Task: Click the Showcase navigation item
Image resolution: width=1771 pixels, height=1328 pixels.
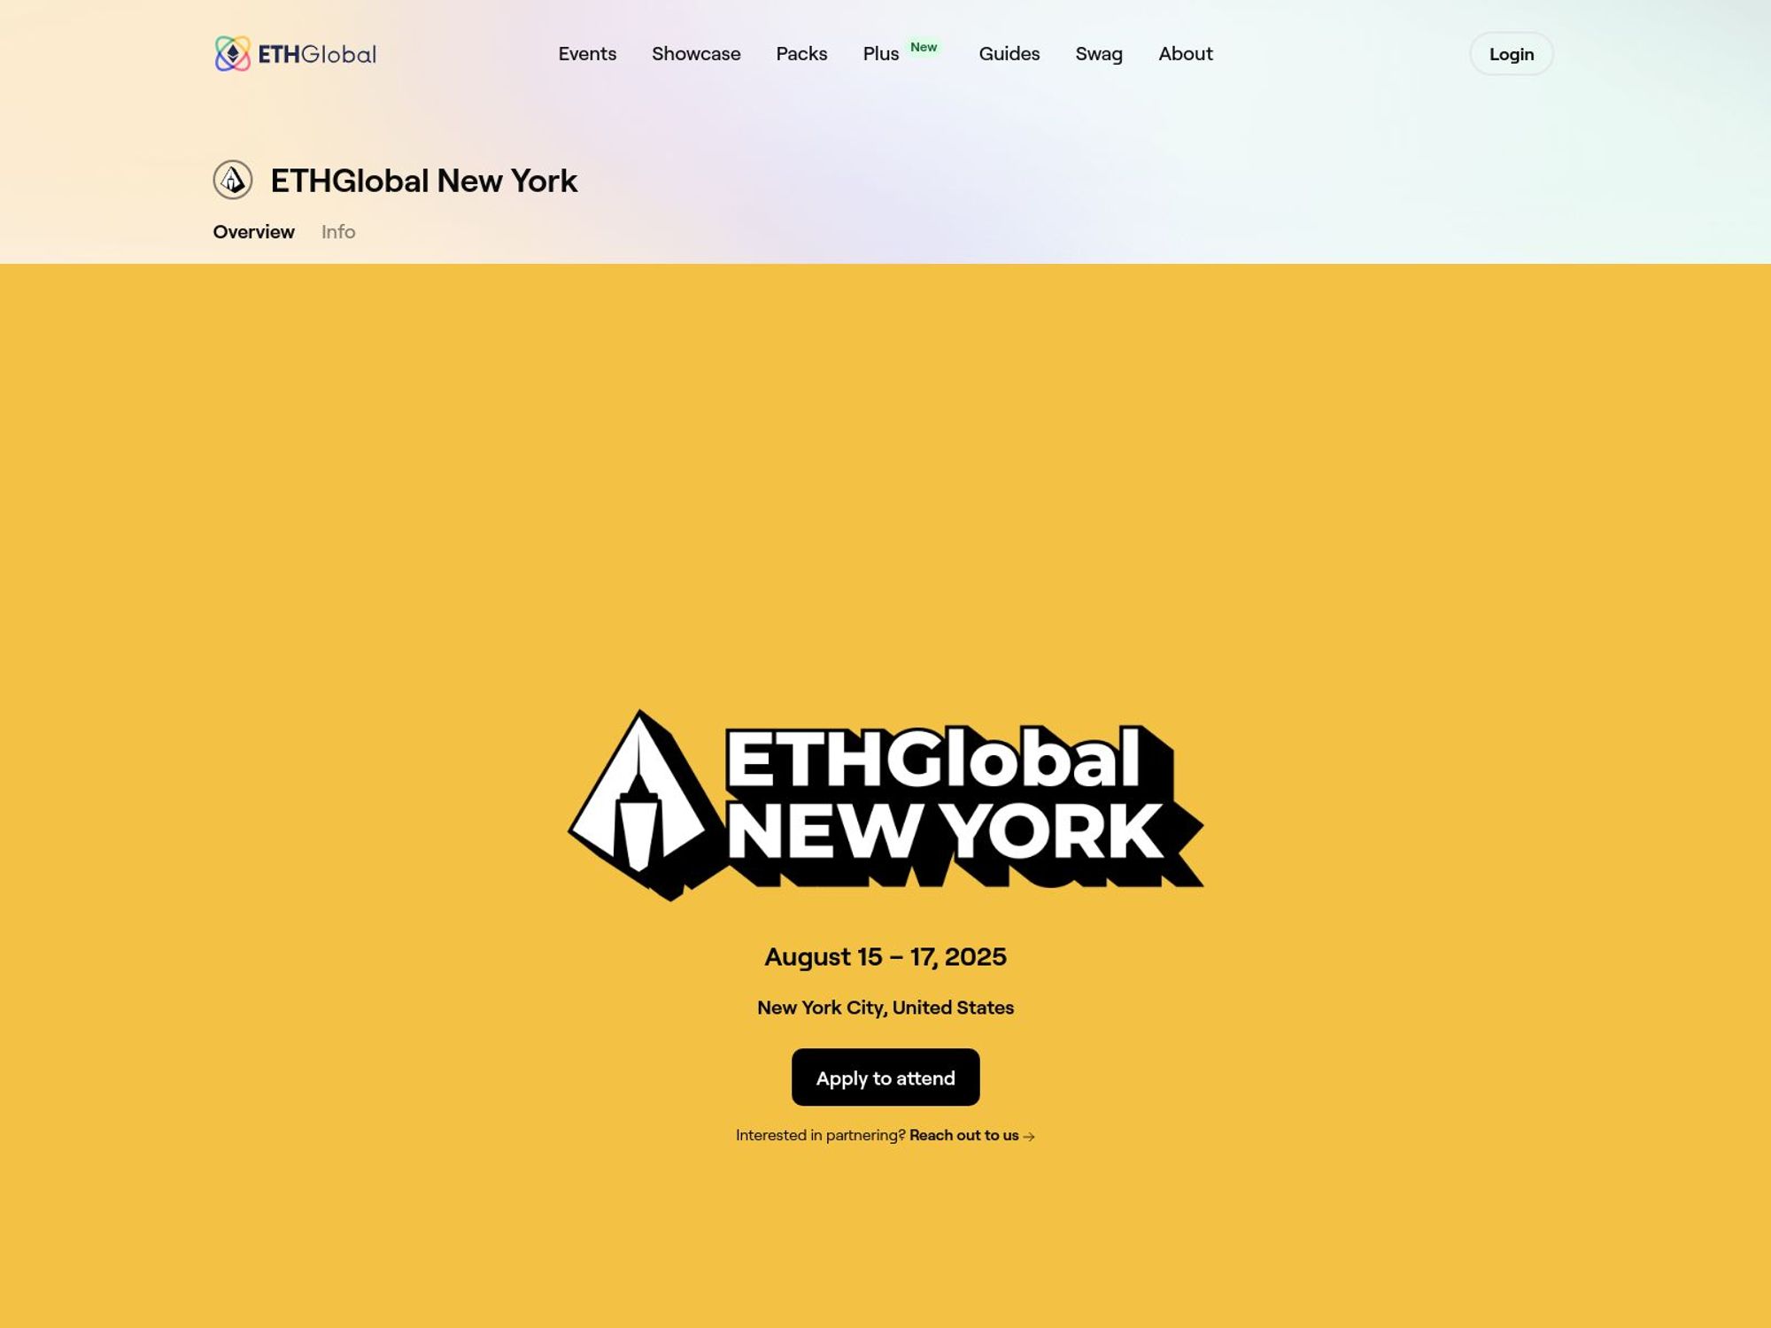Action: coord(696,53)
